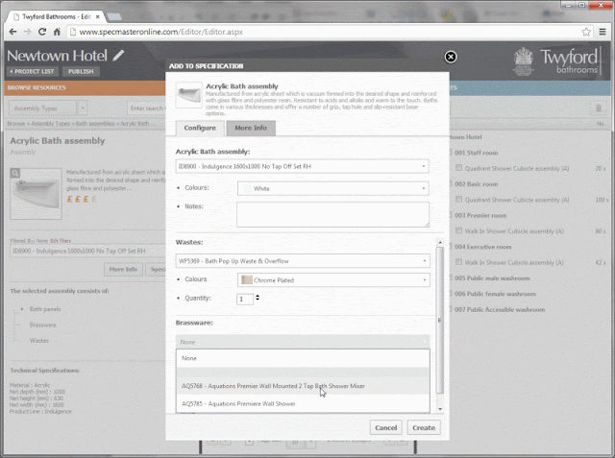
Task: Click background More Info button
Action: [x=123, y=269]
